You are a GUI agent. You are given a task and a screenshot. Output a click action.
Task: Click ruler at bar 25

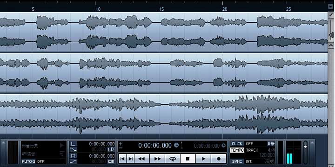click(288, 9)
